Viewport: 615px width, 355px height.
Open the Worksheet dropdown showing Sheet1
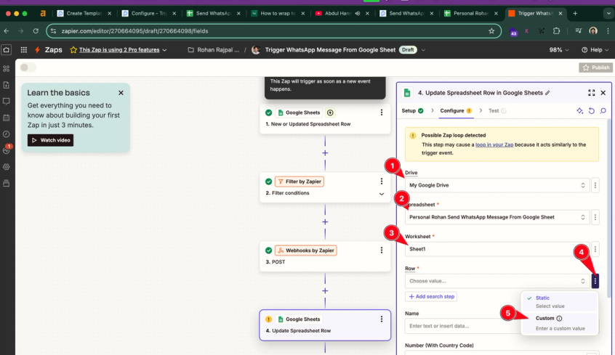click(x=497, y=249)
